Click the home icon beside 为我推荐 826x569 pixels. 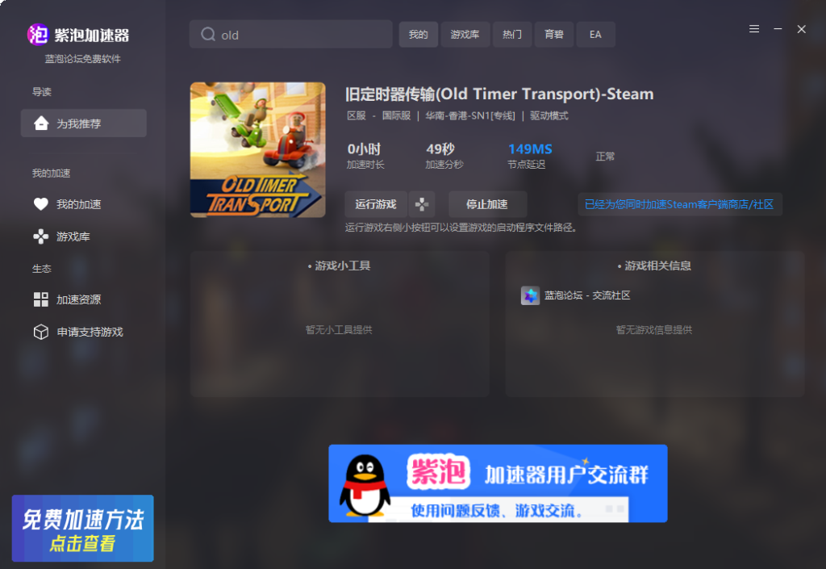[41, 123]
